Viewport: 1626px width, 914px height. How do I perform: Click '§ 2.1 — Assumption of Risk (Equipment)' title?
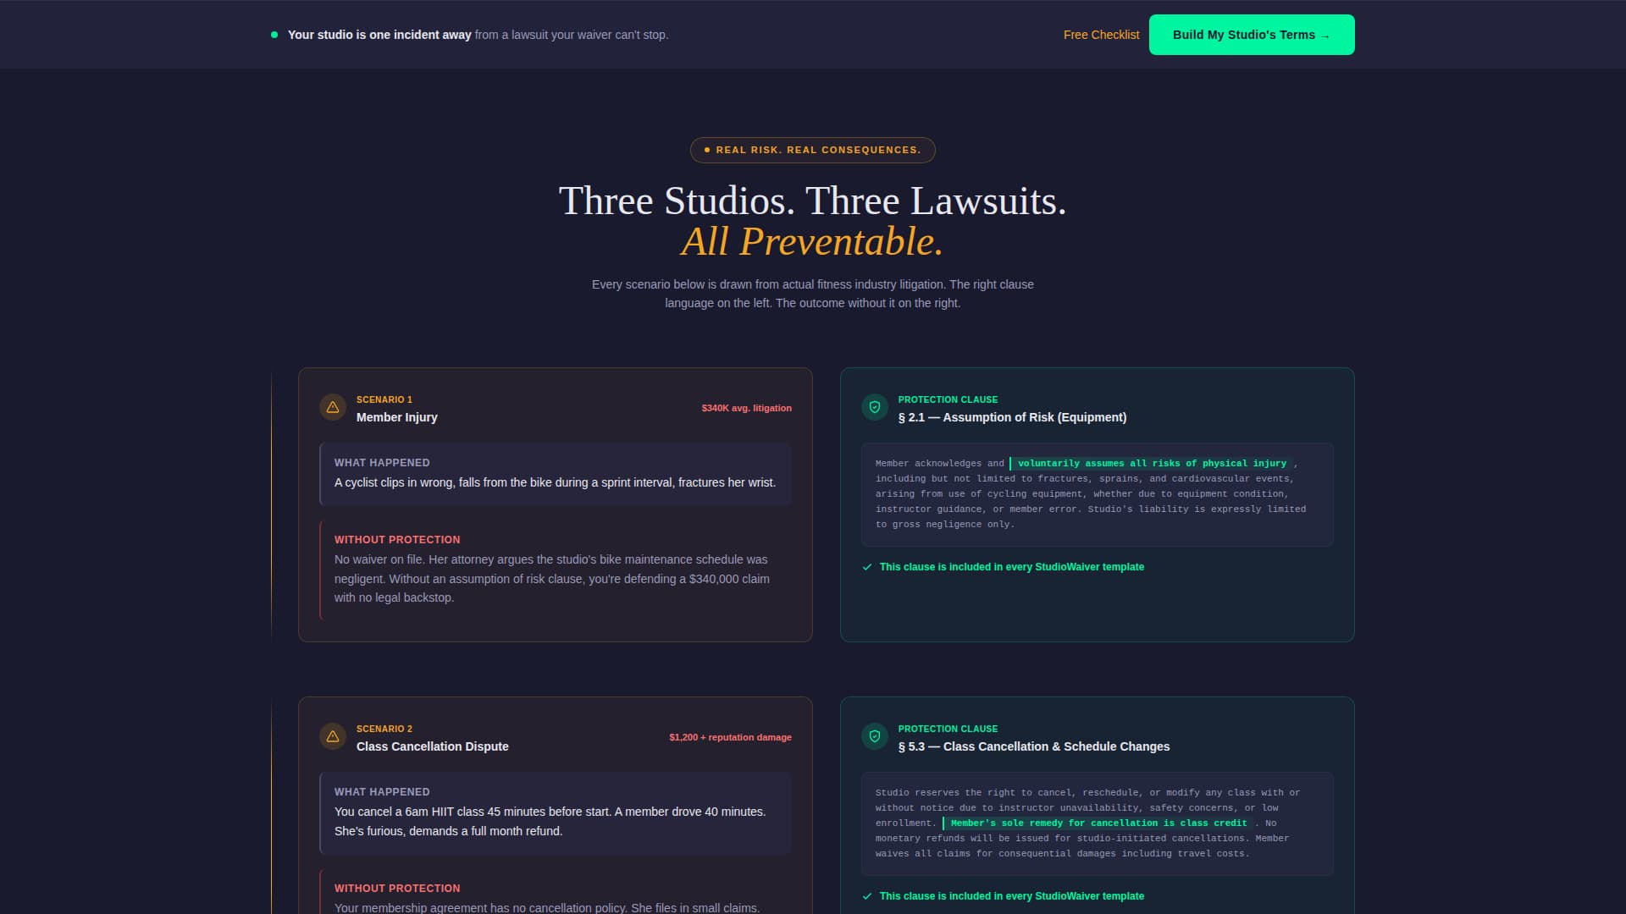1013,417
